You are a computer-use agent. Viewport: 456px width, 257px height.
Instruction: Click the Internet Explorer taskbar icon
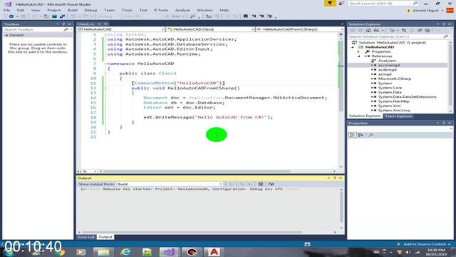pos(125,252)
